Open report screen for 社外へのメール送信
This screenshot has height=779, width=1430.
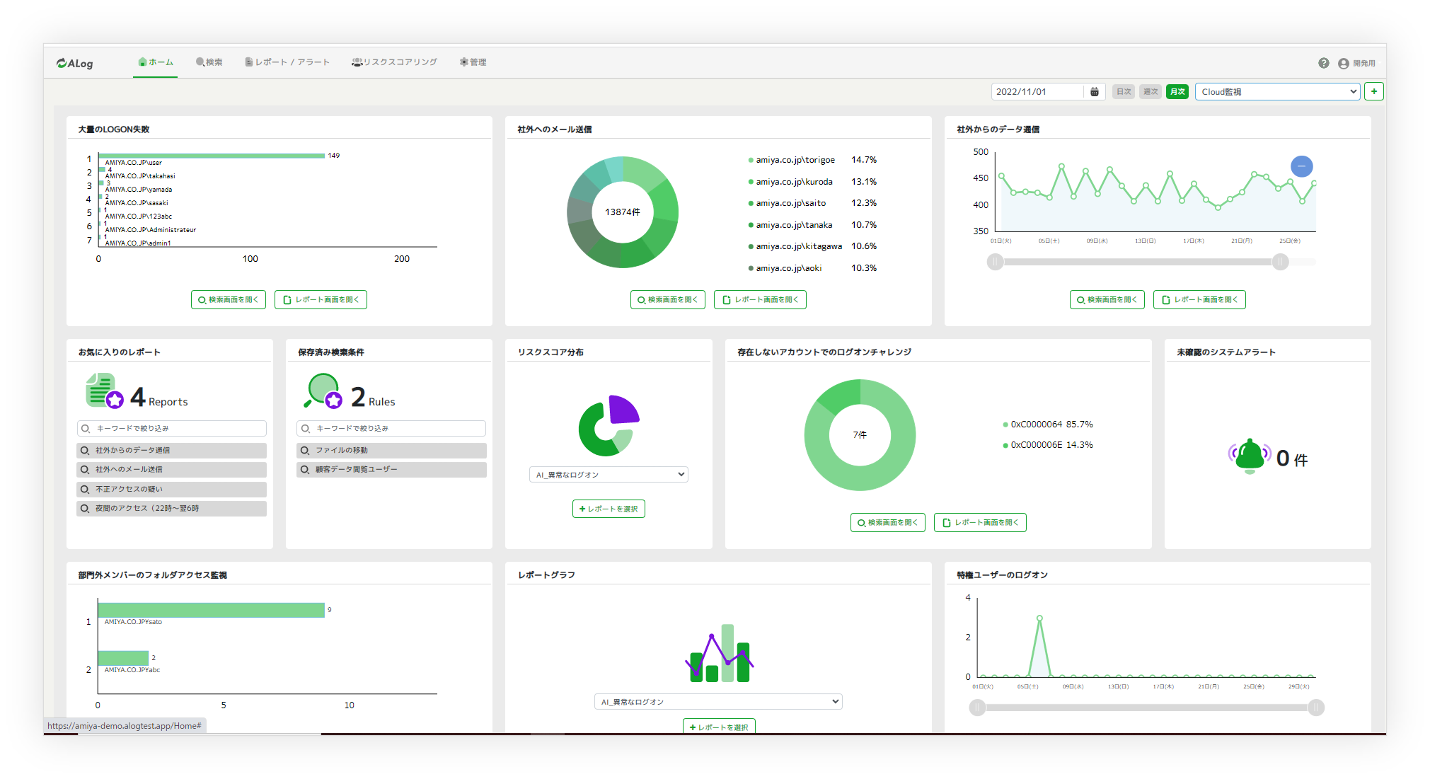tap(760, 300)
